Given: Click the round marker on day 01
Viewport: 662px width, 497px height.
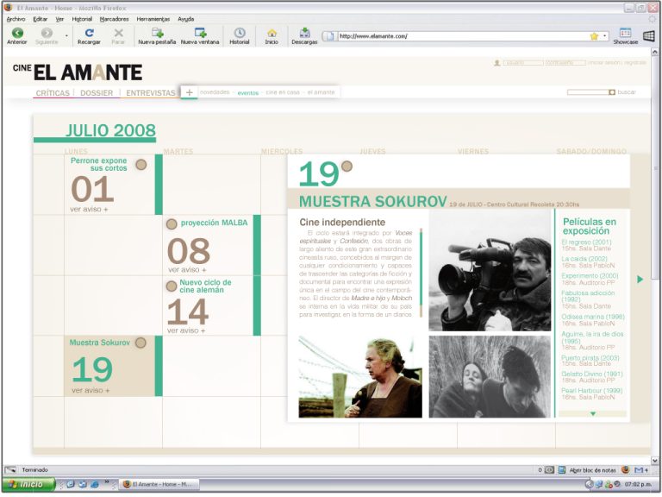Looking at the screenshot, I should point(141,165).
